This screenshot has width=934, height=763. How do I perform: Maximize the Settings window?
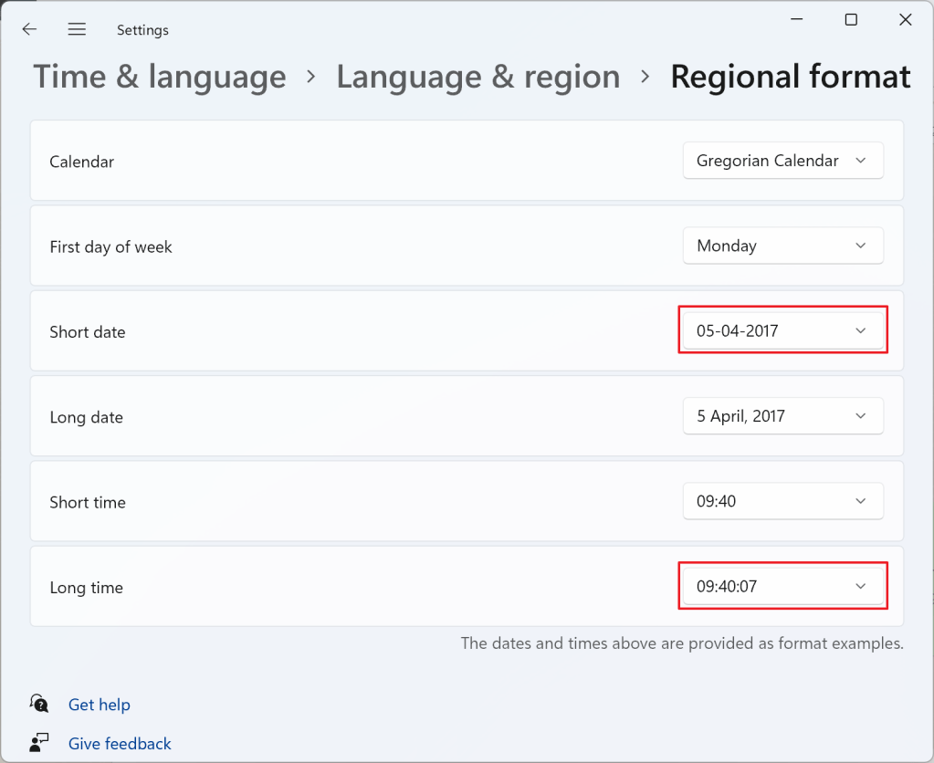click(851, 20)
